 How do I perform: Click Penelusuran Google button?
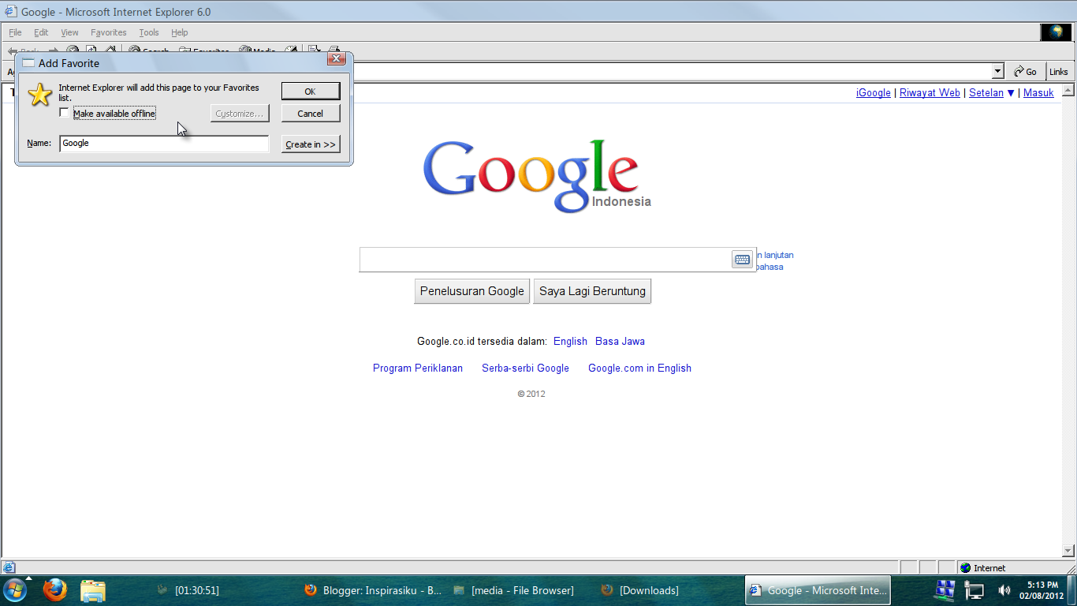472,291
